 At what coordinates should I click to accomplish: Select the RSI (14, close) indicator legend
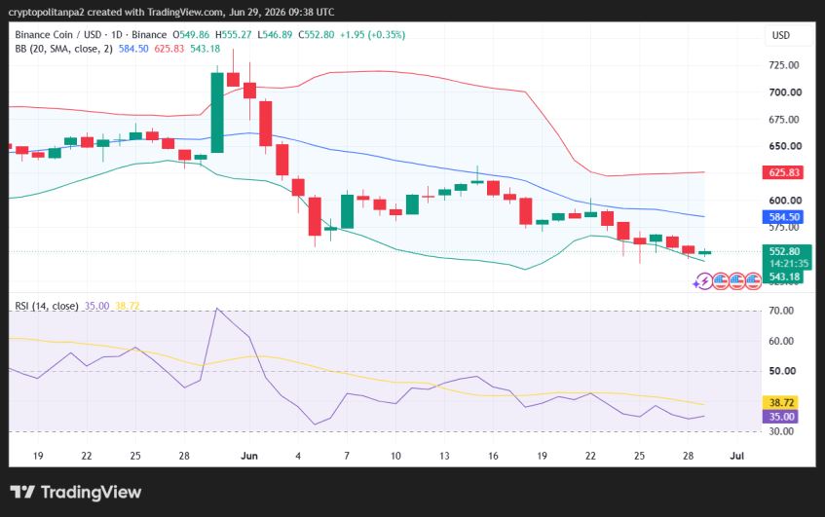(x=47, y=306)
